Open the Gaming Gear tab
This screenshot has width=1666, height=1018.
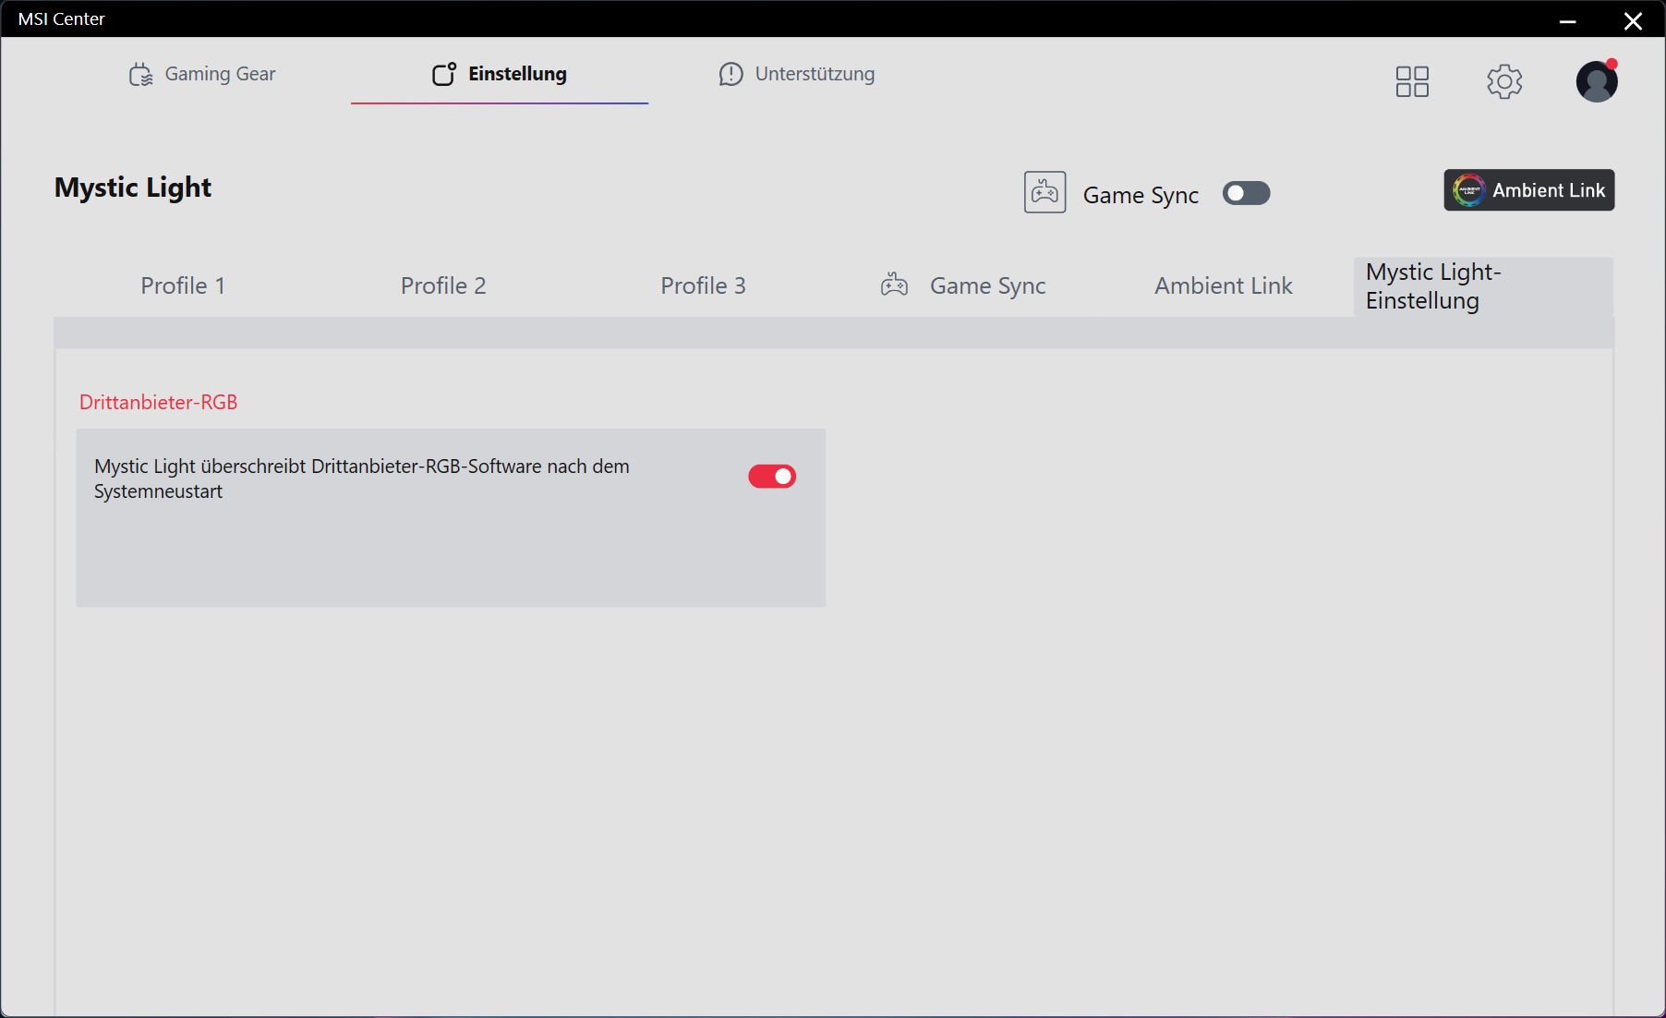202,74
